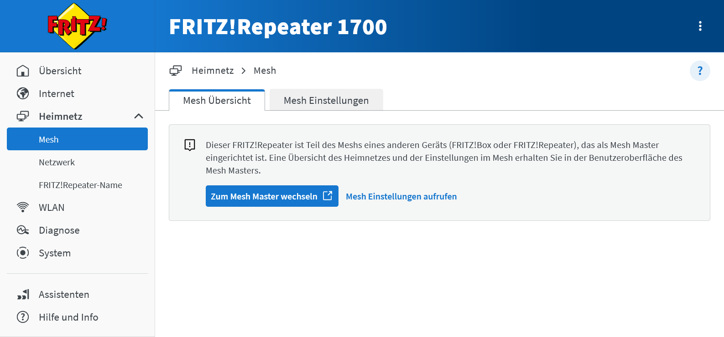This screenshot has width=724, height=337.
Task: Open the FRITZ!Repeater-Name submenu item
Action: pyautogui.click(x=77, y=185)
